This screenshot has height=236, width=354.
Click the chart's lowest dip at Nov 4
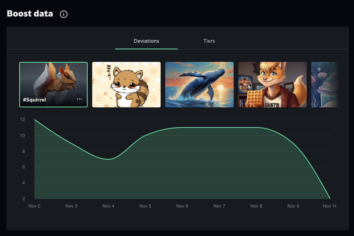click(109, 159)
